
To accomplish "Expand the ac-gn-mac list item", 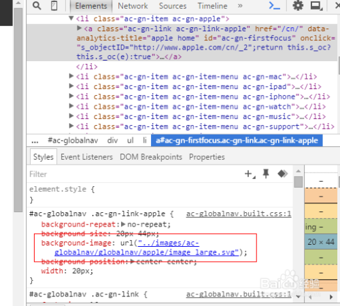I will pos(71,76).
